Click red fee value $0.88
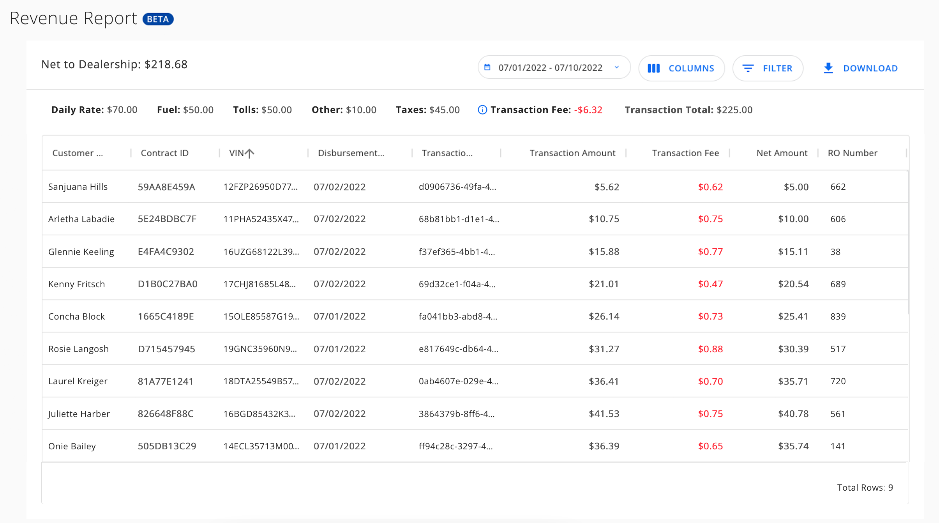Viewport: 939px width, 523px height. 710,349
